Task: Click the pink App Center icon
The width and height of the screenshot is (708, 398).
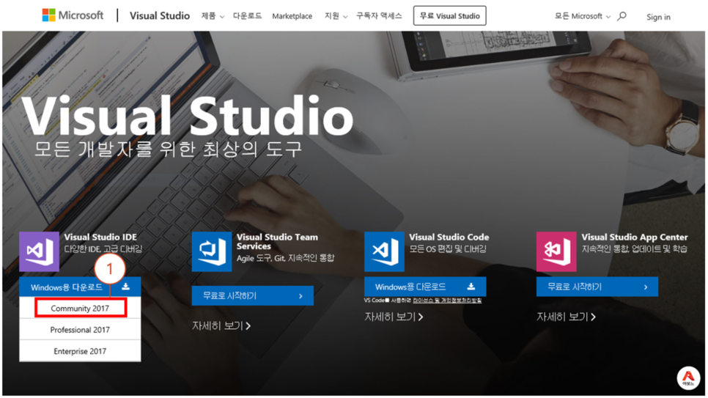Action: click(556, 251)
